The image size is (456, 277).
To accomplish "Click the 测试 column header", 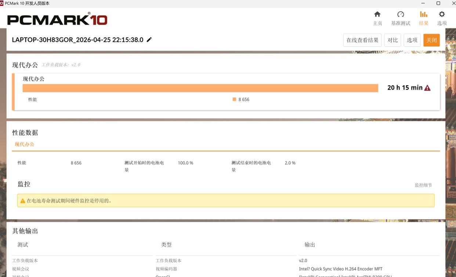I will pos(23,245).
